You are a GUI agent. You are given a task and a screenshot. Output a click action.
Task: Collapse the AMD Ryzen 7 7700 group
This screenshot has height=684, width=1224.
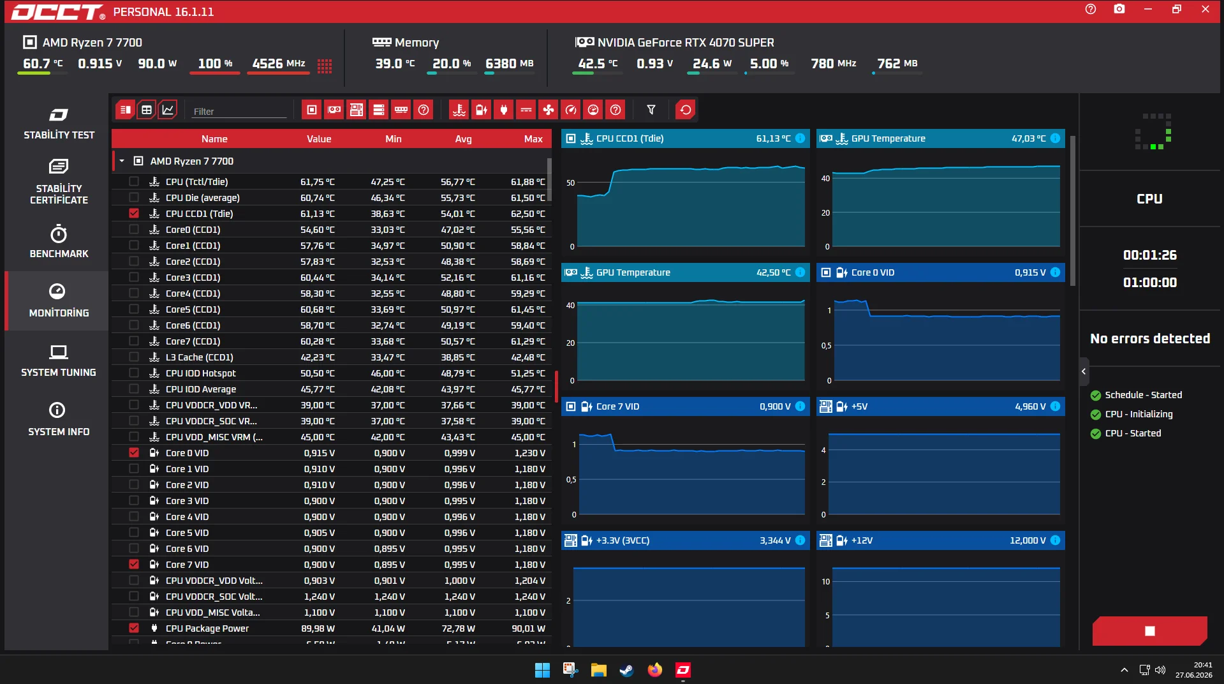coord(122,161)
